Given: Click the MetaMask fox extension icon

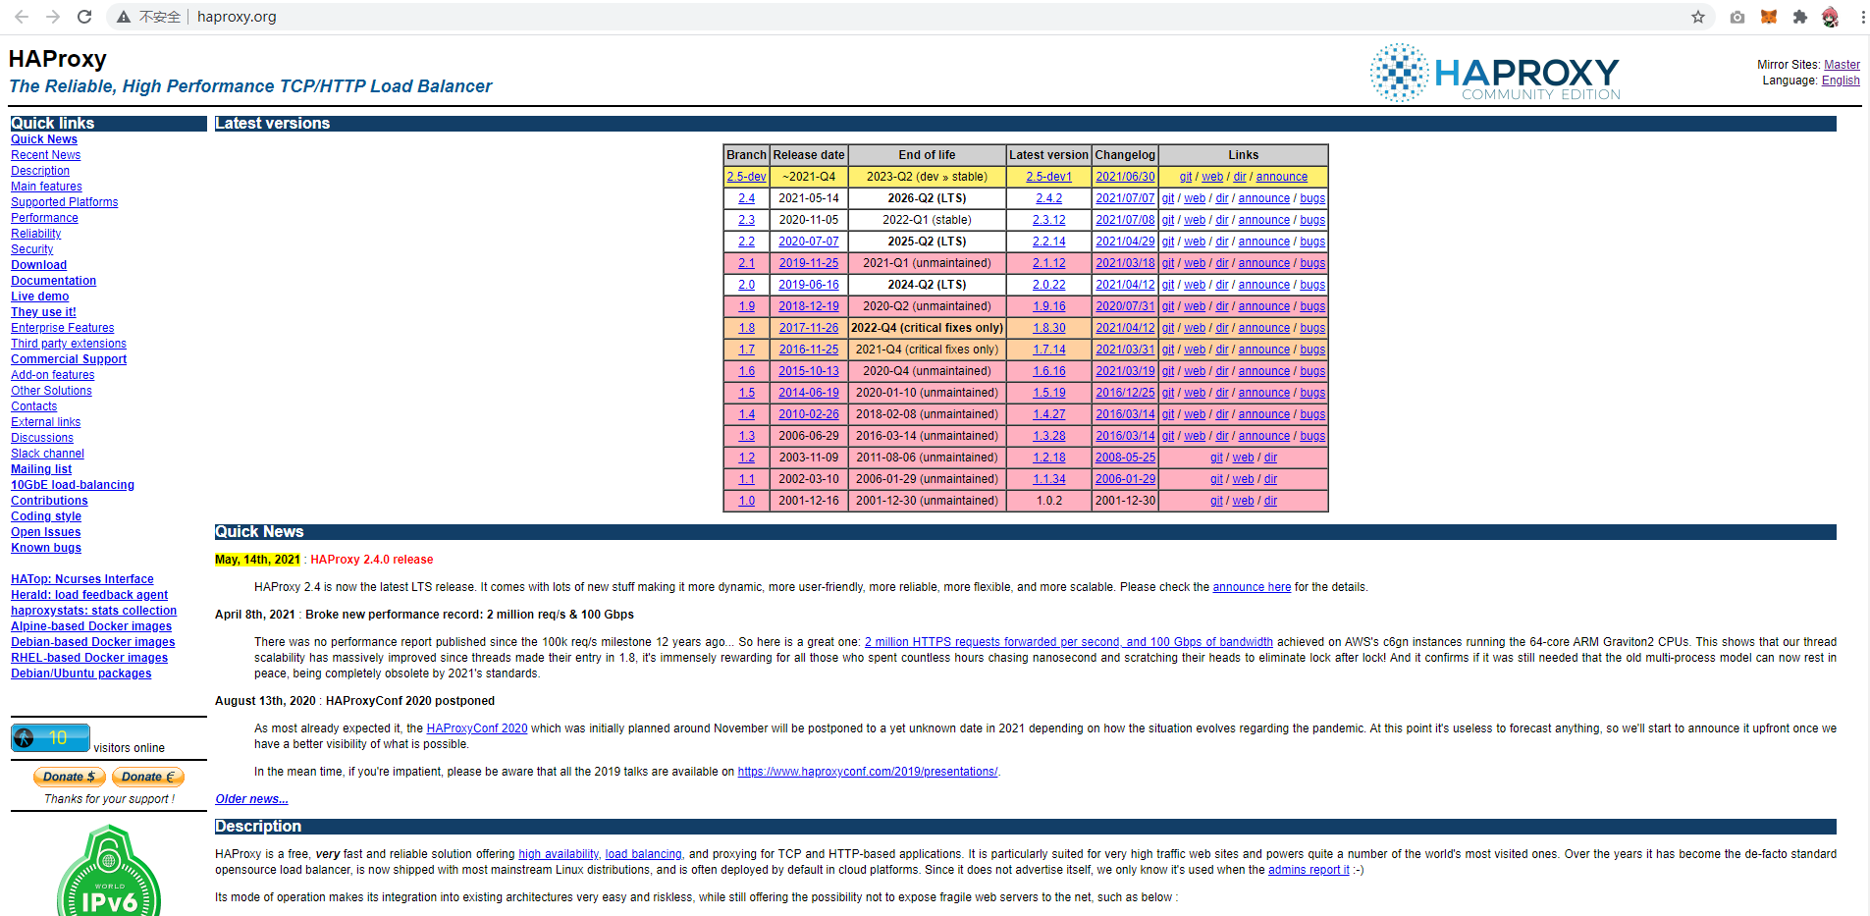Looking at the screenshot, I should [1768, 17].
